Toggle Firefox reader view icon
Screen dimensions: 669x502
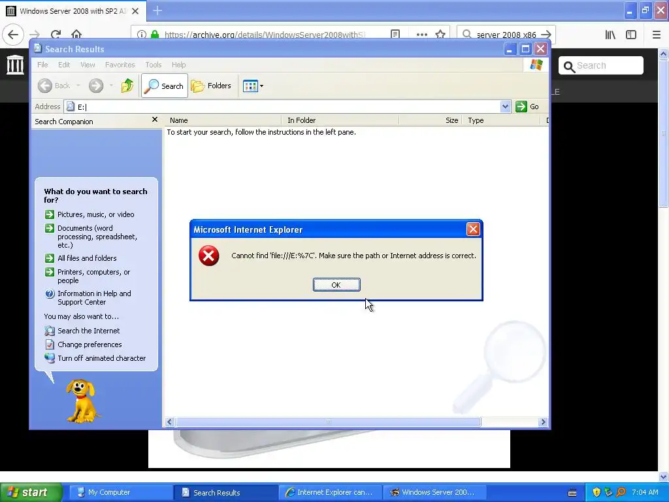395,35
